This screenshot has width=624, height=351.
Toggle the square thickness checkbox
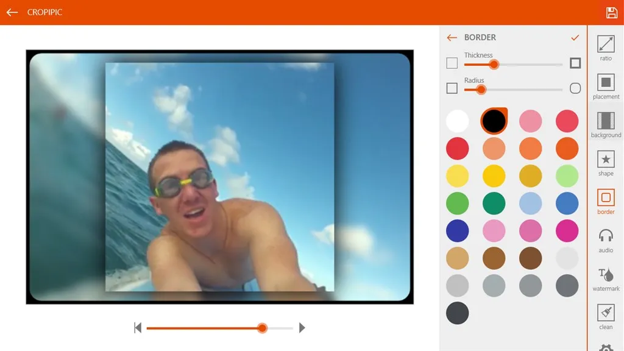coord(452,63)
